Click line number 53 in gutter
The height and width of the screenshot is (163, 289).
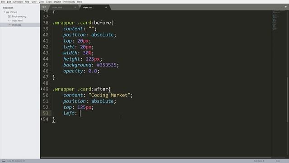tap(46, 113)
